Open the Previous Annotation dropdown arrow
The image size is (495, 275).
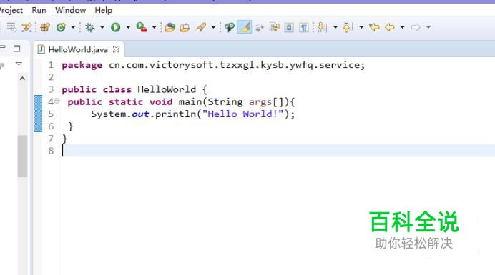[361, 27]
